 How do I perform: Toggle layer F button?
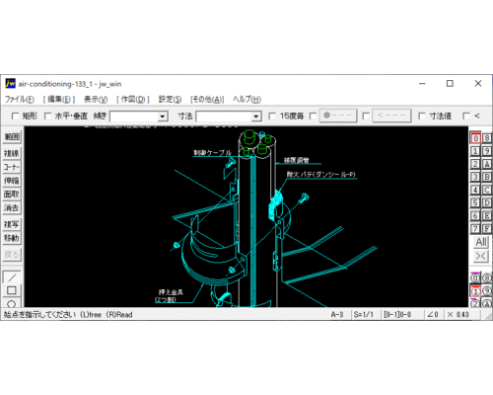[x=487, y=228]
